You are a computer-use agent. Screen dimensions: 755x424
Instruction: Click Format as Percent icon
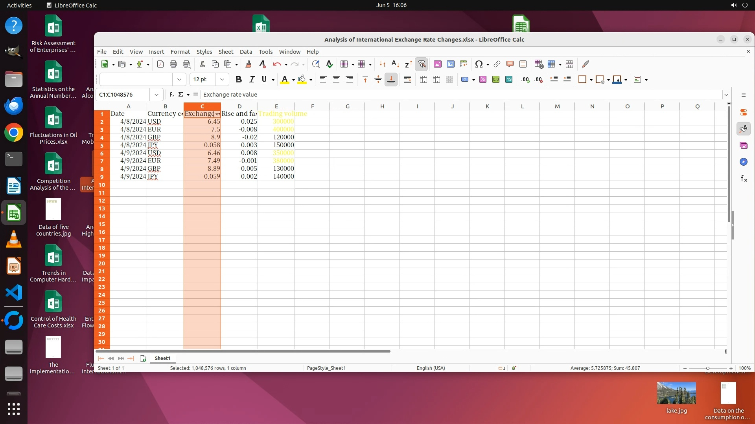pos(483,79)
